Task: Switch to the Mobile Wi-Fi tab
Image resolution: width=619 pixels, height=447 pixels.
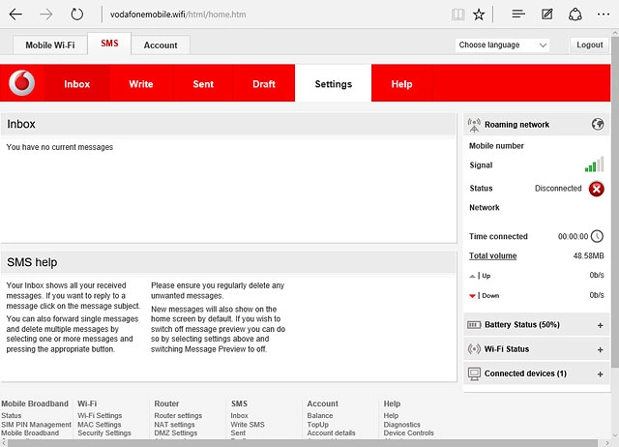Action: click(50, 45)
